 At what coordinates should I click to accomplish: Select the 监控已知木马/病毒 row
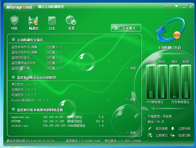pyautogui.click(x=37, y=52)
